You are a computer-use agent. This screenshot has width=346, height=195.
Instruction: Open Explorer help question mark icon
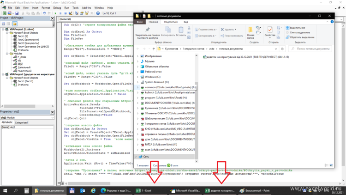pos(332,22)
